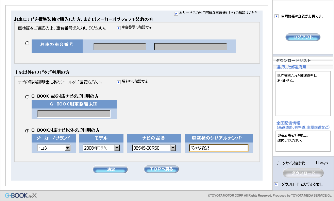Click arrow icon beside ダウンロードを実行する前に
334x201 pixels.
[276, 184]
